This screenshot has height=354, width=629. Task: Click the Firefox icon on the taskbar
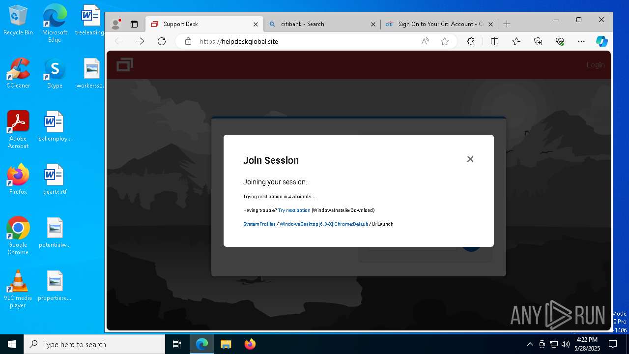click(250, 344)
